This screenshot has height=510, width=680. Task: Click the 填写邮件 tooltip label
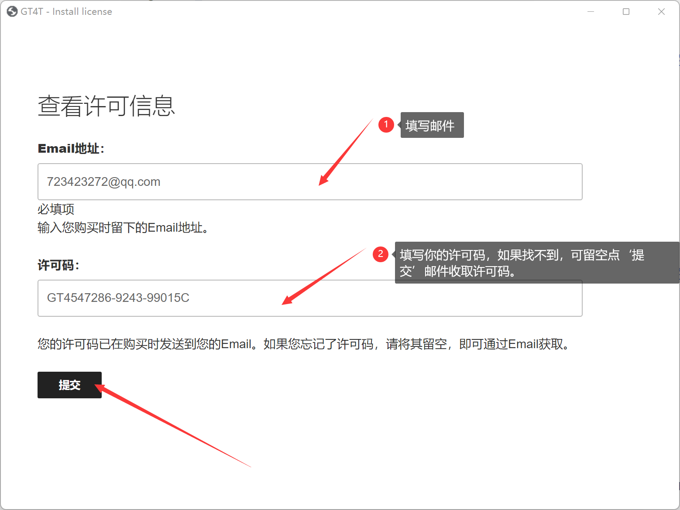(432, 125)
